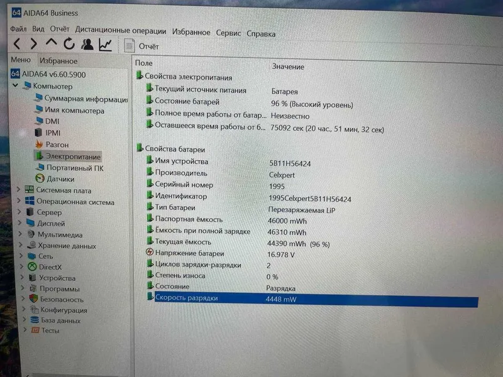Select the Конфигурация tree icon

point(34,309)
